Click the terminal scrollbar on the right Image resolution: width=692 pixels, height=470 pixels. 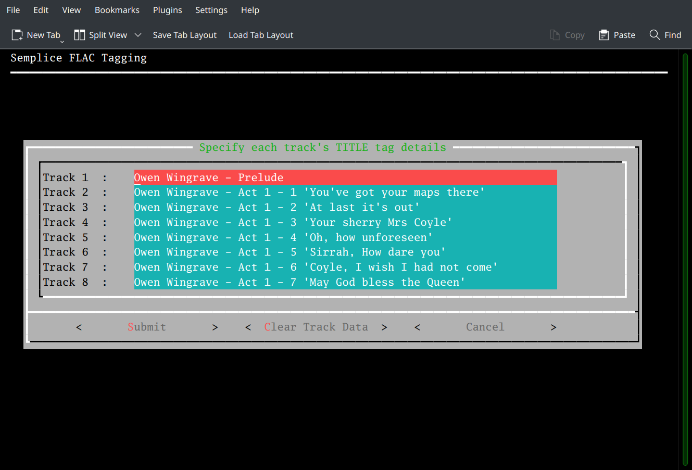683,234
